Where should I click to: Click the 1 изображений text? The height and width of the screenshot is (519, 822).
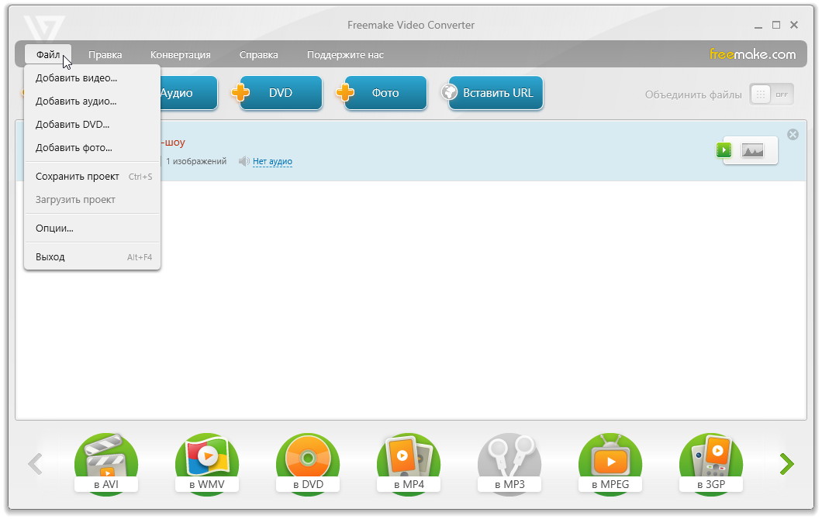pyautogui.click(x=196, y=161)
